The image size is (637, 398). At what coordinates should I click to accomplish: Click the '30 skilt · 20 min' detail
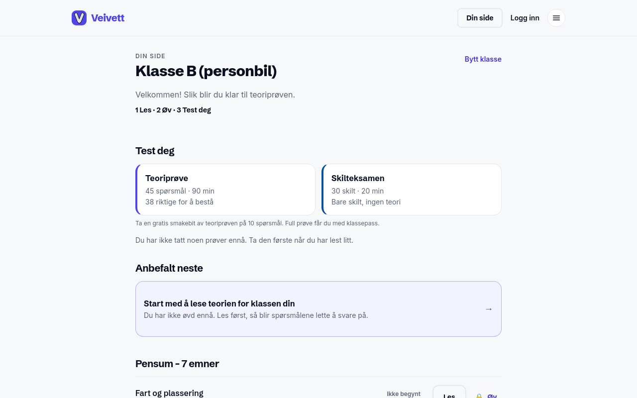click(357, 191)
